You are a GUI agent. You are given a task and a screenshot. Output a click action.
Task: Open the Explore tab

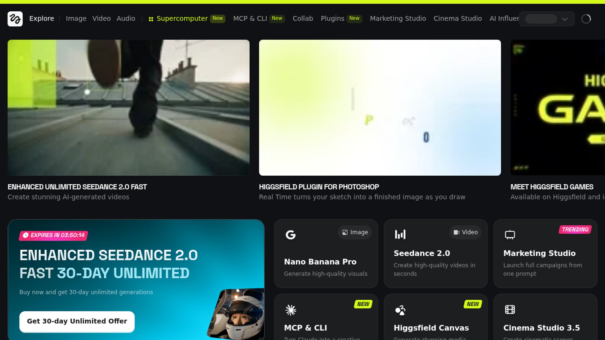click(x=42, y=19)
